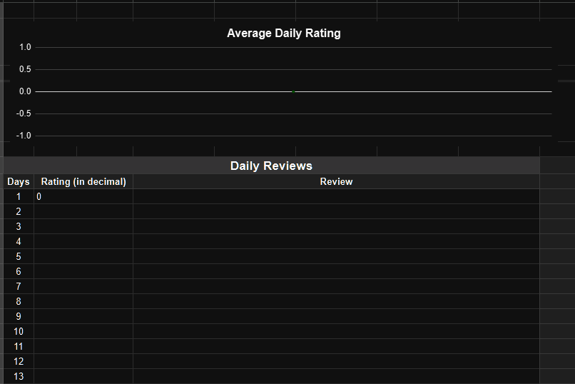This screenshot has height=384, width=575.
Task: Click the 1.0 label on the chart axis
Action: [25, 47]
